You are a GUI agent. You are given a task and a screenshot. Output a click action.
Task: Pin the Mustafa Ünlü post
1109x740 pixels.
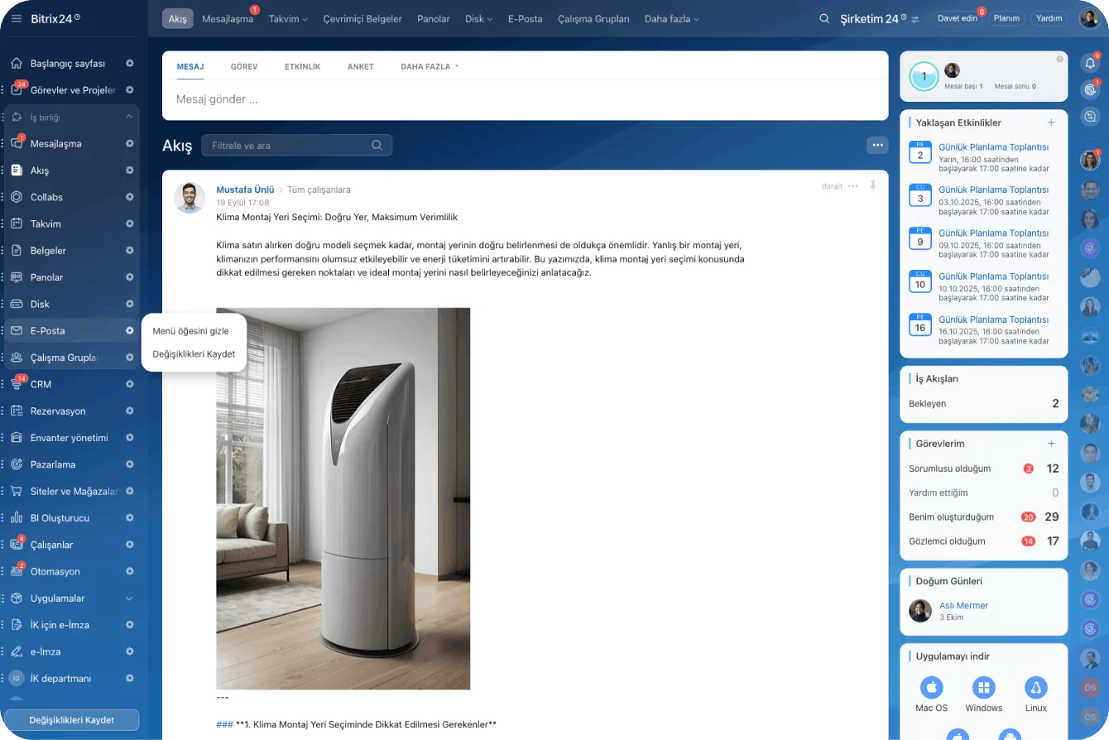pyautogui.click(x=872, y=186)
